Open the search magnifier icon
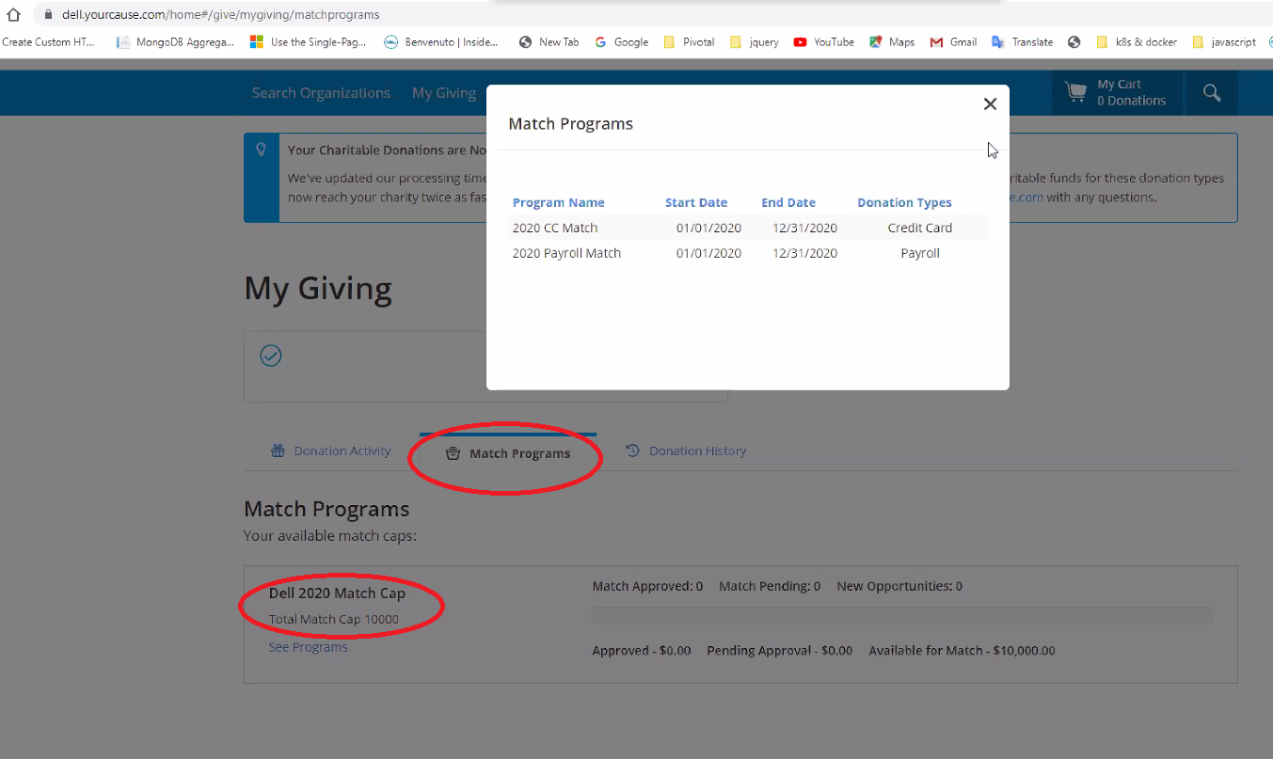The height and width of the screenshot is (759, 1273). pos(1212,92)
